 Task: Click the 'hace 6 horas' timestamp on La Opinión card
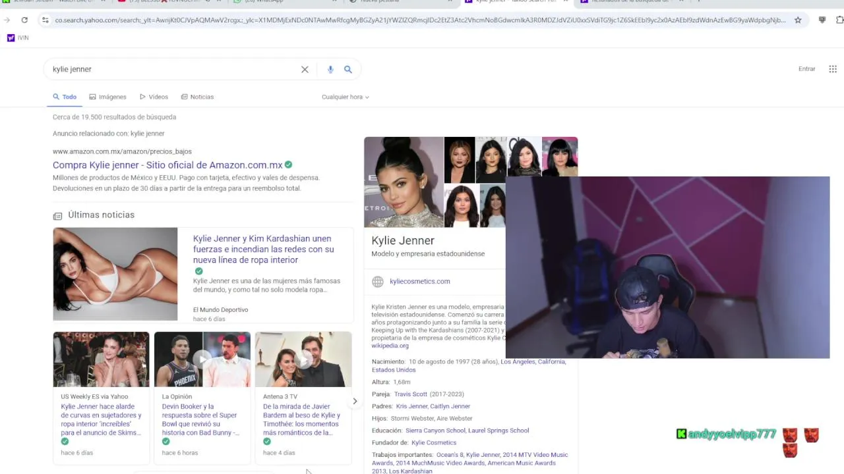(180, 453)
